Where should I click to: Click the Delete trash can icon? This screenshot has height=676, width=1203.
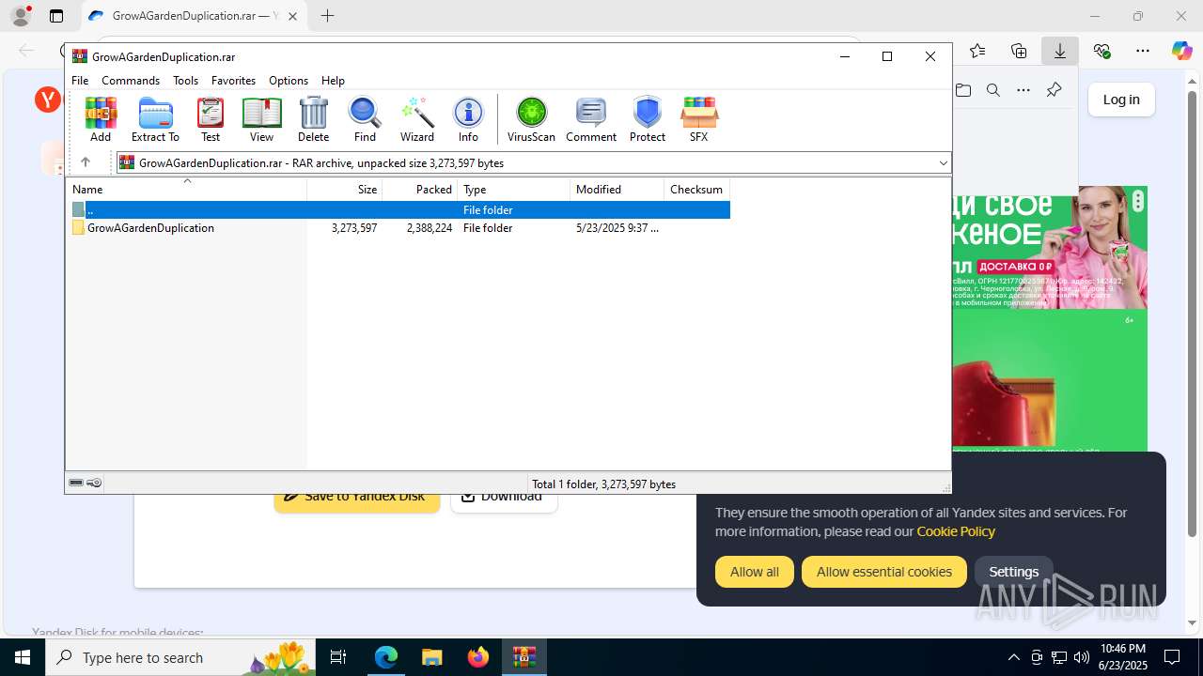[x=313, y=119]
